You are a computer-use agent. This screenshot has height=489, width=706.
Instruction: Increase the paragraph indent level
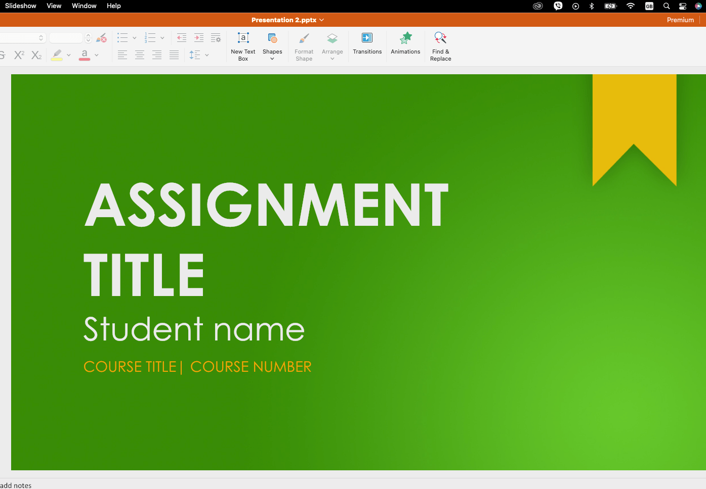point(199,38)
